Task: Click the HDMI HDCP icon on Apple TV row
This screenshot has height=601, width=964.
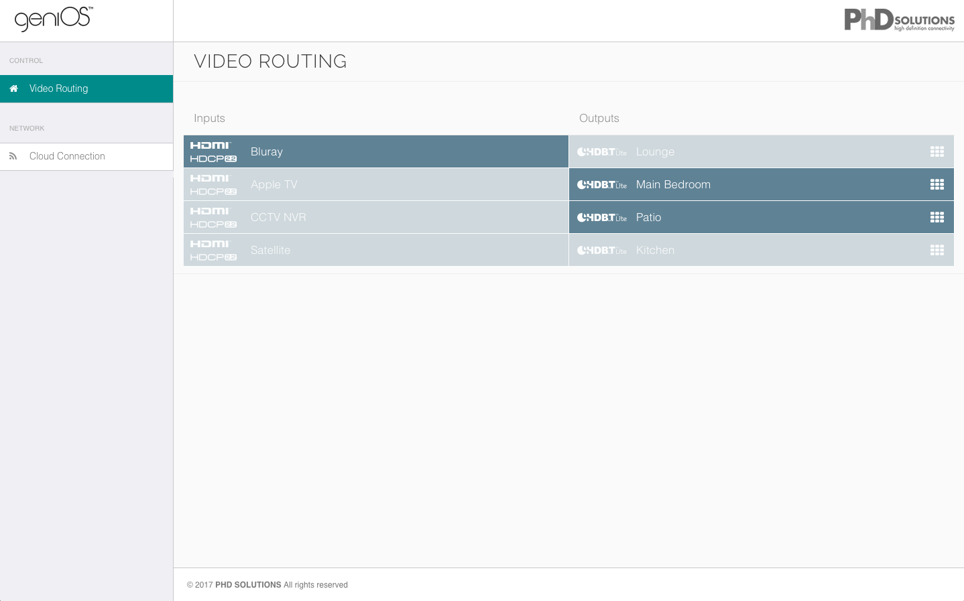Action: click(x=213, y=185)
